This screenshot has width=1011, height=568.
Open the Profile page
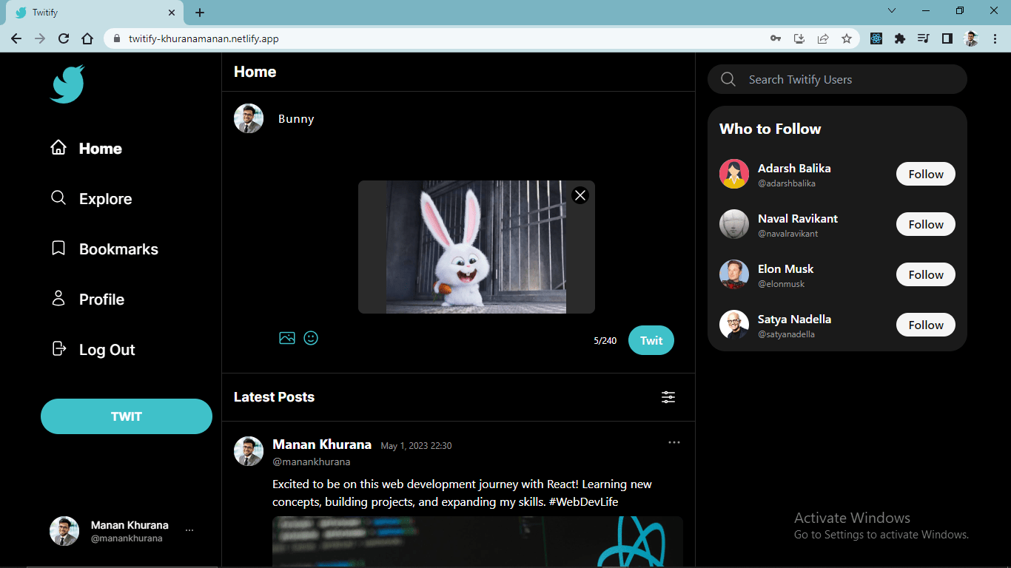pos(87,300)
